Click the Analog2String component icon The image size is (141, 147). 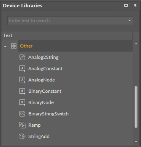(x=22, y=57)
